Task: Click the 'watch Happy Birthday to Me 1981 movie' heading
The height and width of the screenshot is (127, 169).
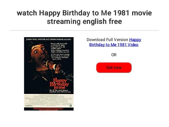Action: [x=84, y=13]
